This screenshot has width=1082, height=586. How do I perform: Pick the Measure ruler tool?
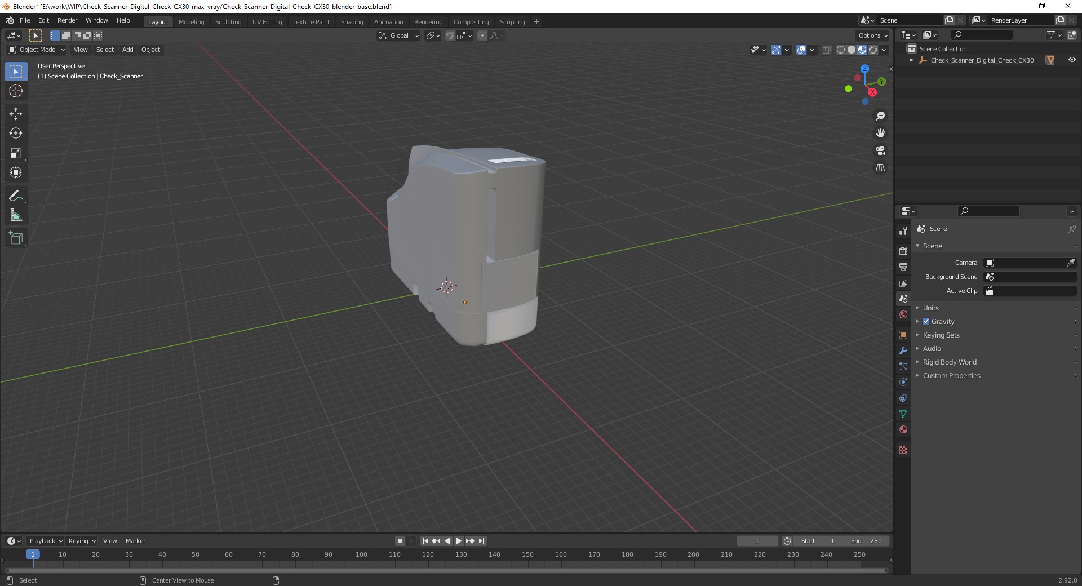pos(16,215)
